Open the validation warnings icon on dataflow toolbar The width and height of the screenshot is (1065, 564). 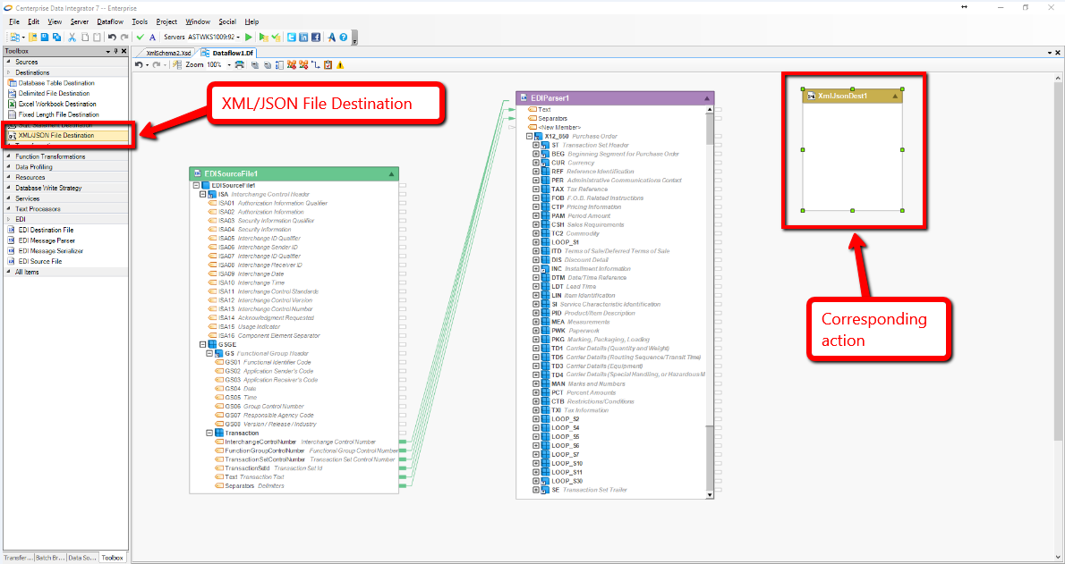pyautogui.click(x=340, y=64)
